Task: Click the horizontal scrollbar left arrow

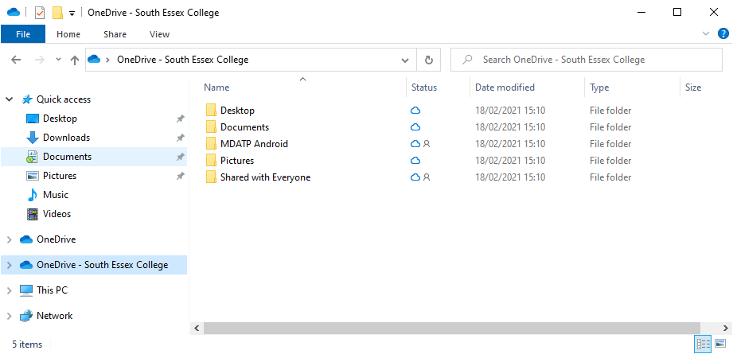Action: click(x=197, y=329)
